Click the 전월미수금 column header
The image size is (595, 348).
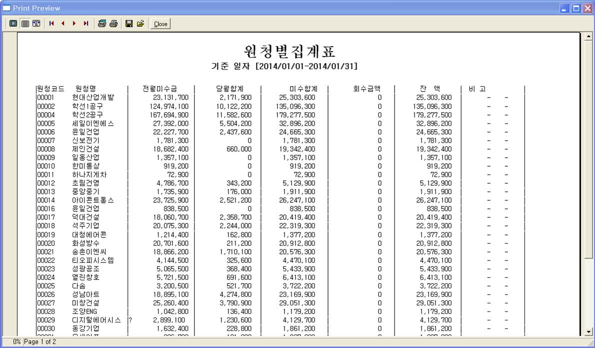coord(159,89)
